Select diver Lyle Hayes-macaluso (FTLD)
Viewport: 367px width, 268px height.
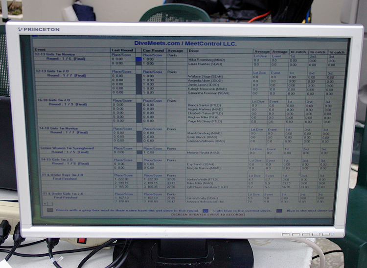coord(207,187)
